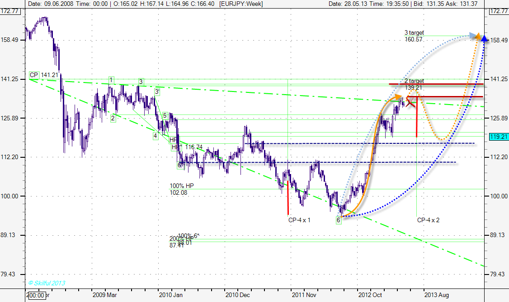Click the solid orange arrowhead near the current price
509x302 pixels.
(398, 97)
